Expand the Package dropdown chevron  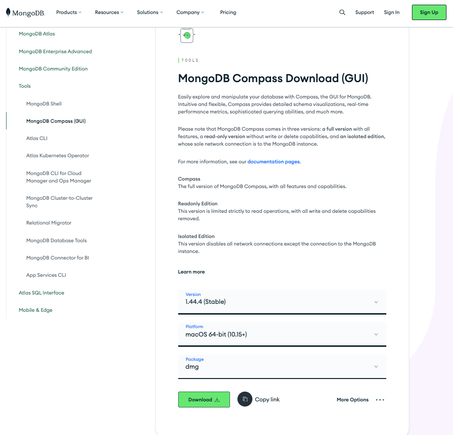click(x=376, y=366)
